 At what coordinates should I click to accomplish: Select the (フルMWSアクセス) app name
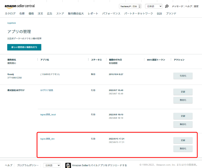[50, 74]
